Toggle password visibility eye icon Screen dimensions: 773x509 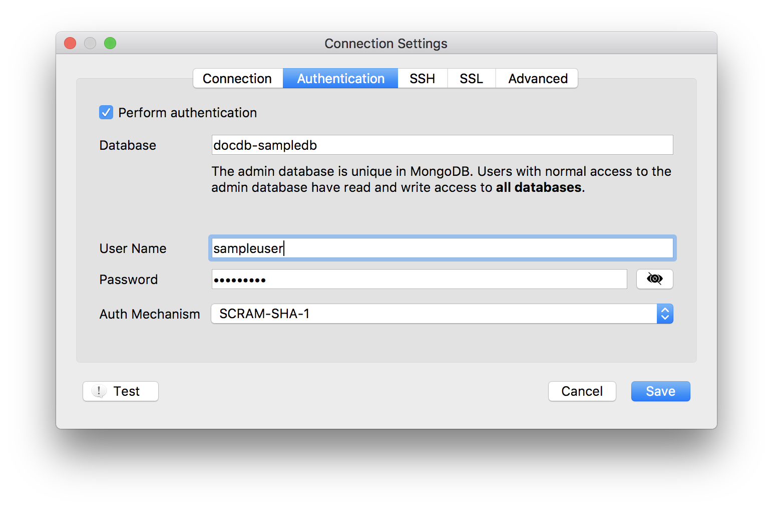654,279
